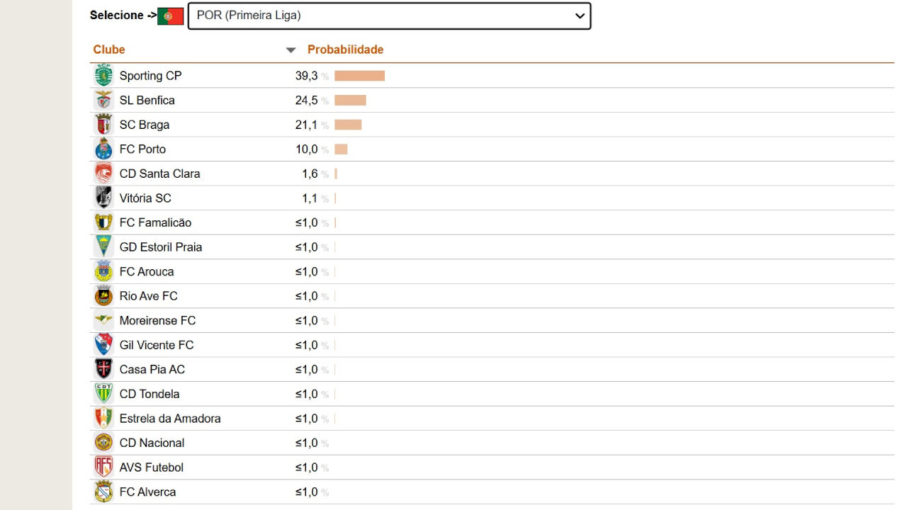Viewport: 907px width, 510px height.
Task: Click the Portugal flag icon
Action: click(171, 14)
